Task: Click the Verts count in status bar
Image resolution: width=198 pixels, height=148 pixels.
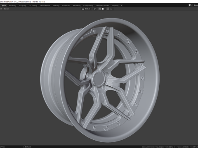Action: (170, 147)
